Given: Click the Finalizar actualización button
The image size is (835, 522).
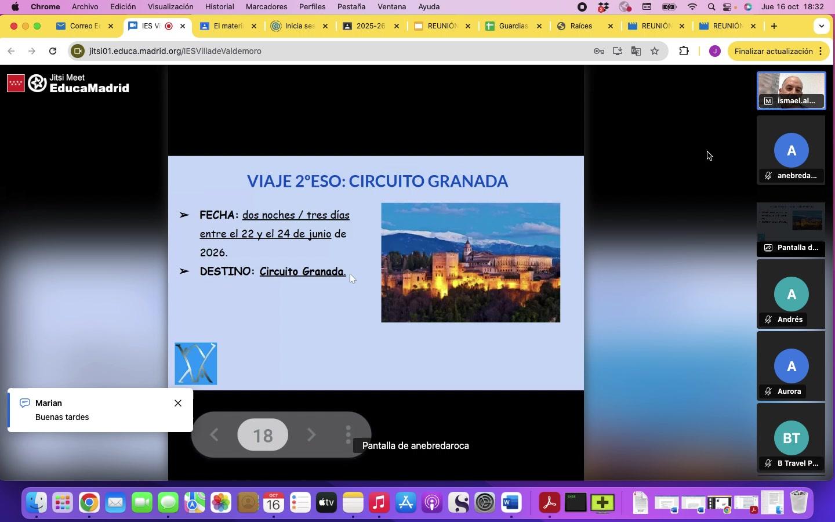Looking at the screenshot, I should (x=774, y=51).
